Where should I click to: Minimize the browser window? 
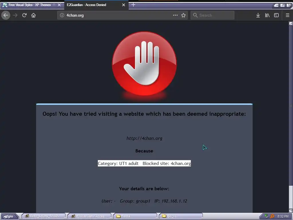point(276,5)
